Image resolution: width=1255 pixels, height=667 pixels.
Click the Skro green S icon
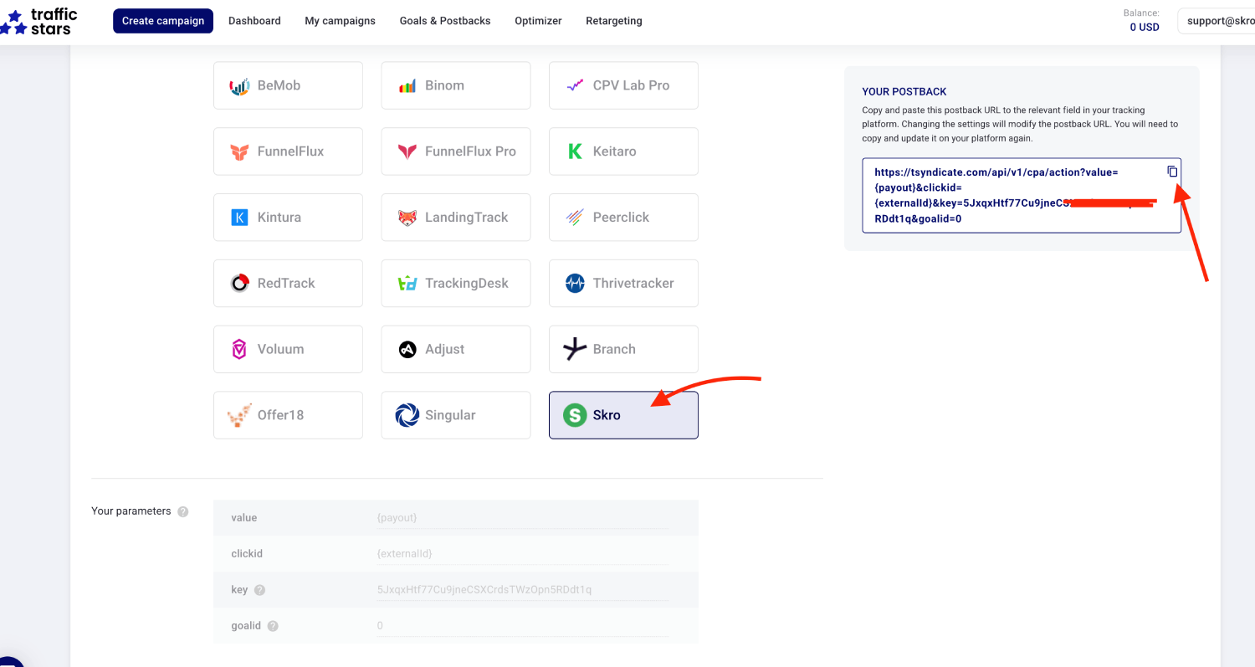(x=575, y=415)
